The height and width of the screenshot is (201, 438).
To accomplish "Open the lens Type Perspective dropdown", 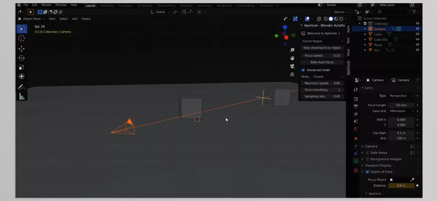I will tap(401, 96).
